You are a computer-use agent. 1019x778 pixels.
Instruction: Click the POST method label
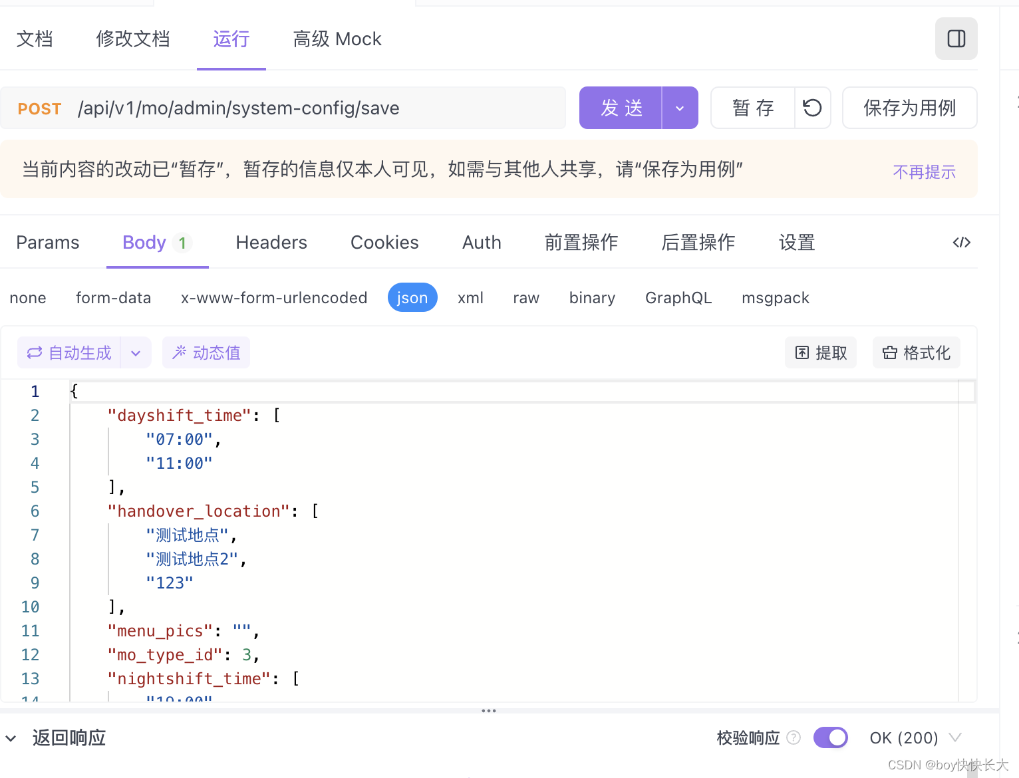tap(40, 109)
